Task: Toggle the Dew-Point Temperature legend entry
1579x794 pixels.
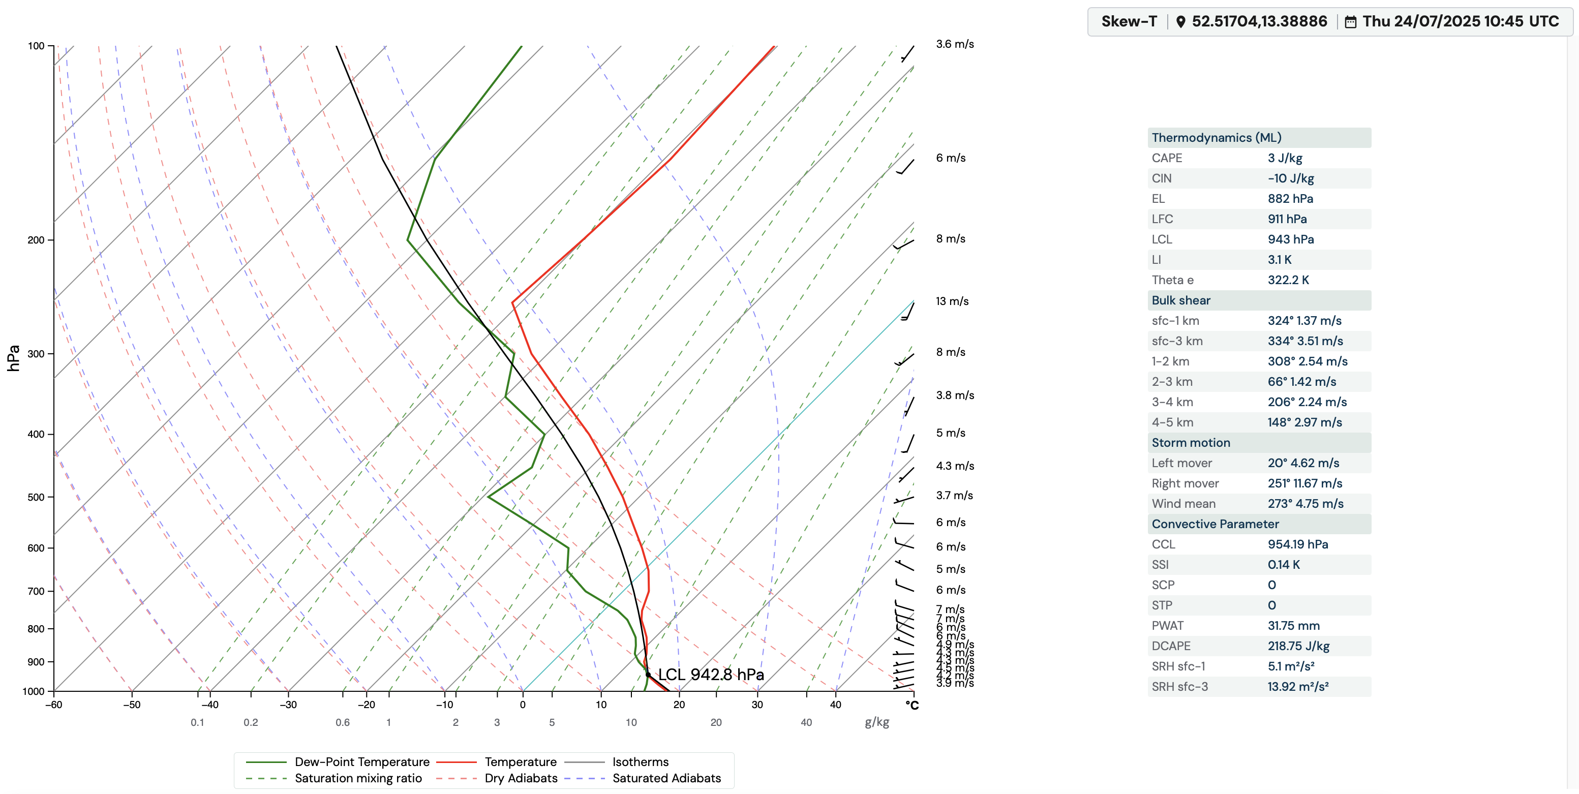Action: tap(338, 761)
